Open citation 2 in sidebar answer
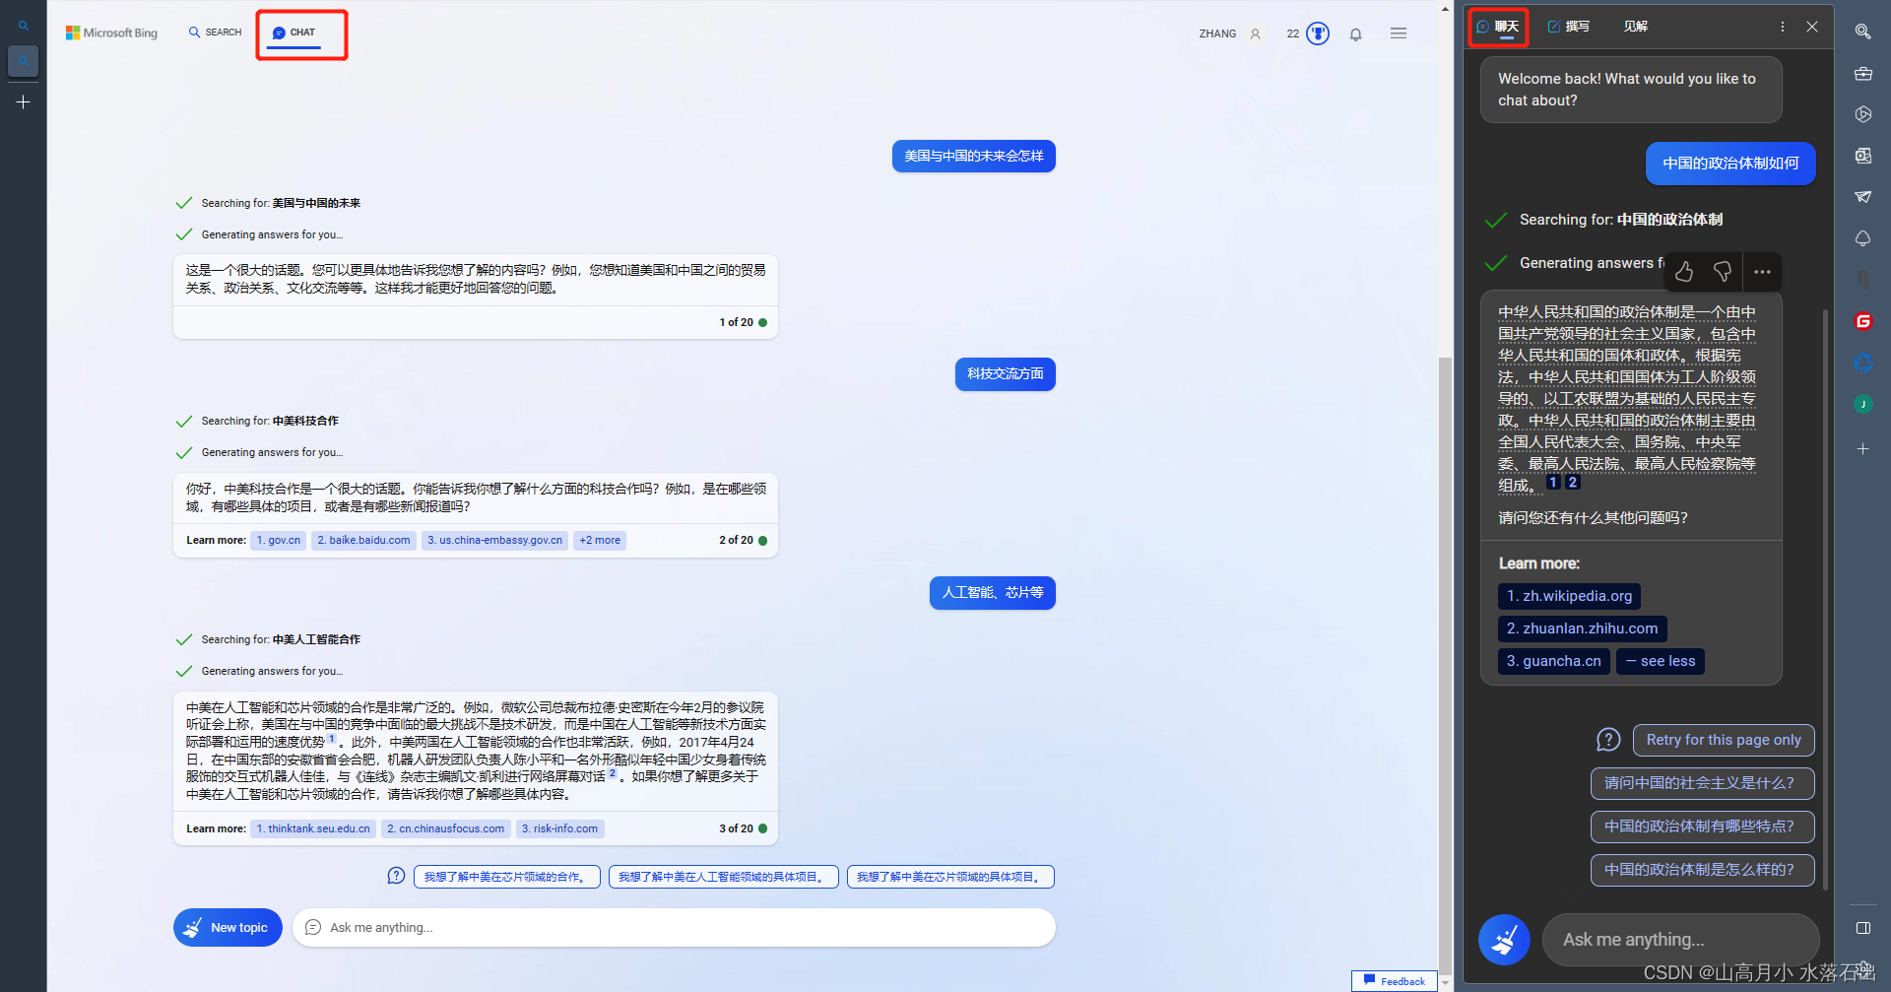 1573,483
